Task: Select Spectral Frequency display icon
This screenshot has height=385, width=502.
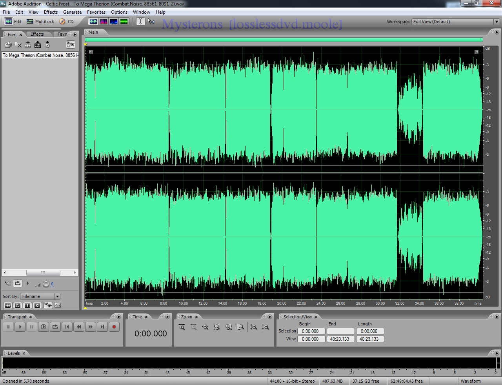Action: pos(104,22)
